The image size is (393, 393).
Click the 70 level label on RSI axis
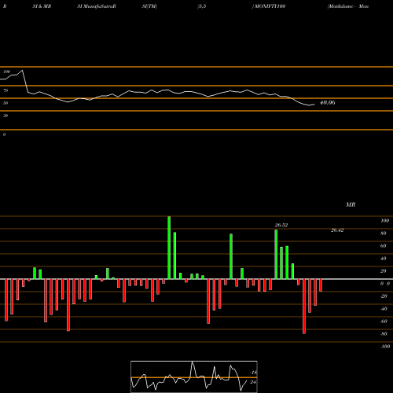click(6, 90)
